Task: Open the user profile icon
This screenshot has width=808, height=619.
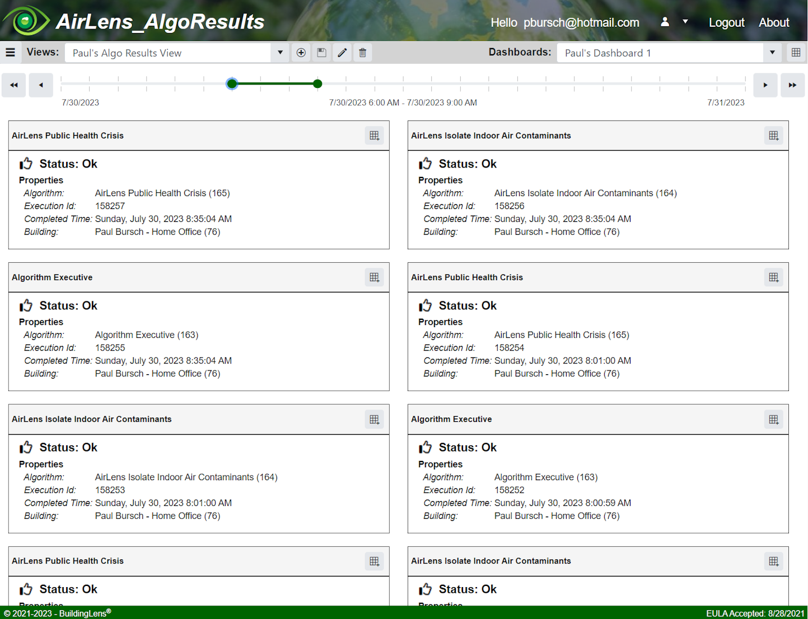Action: coord(665,22)
